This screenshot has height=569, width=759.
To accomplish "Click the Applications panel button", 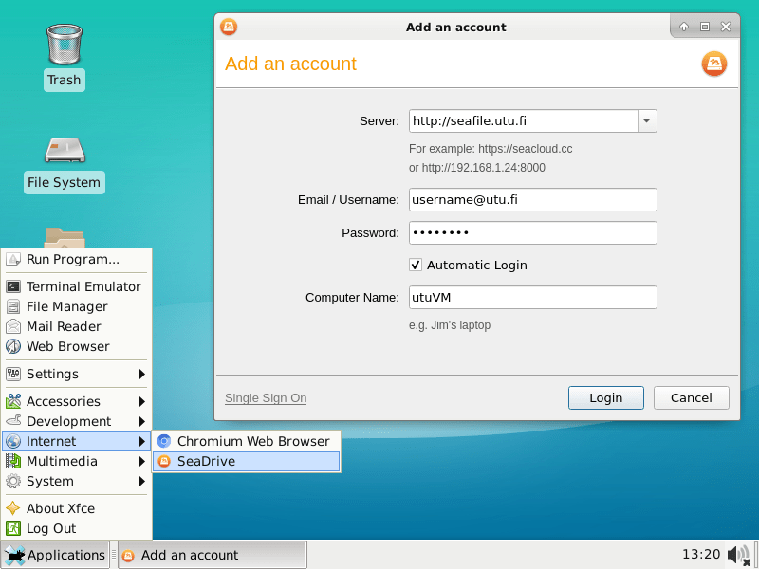I will 55,555.
